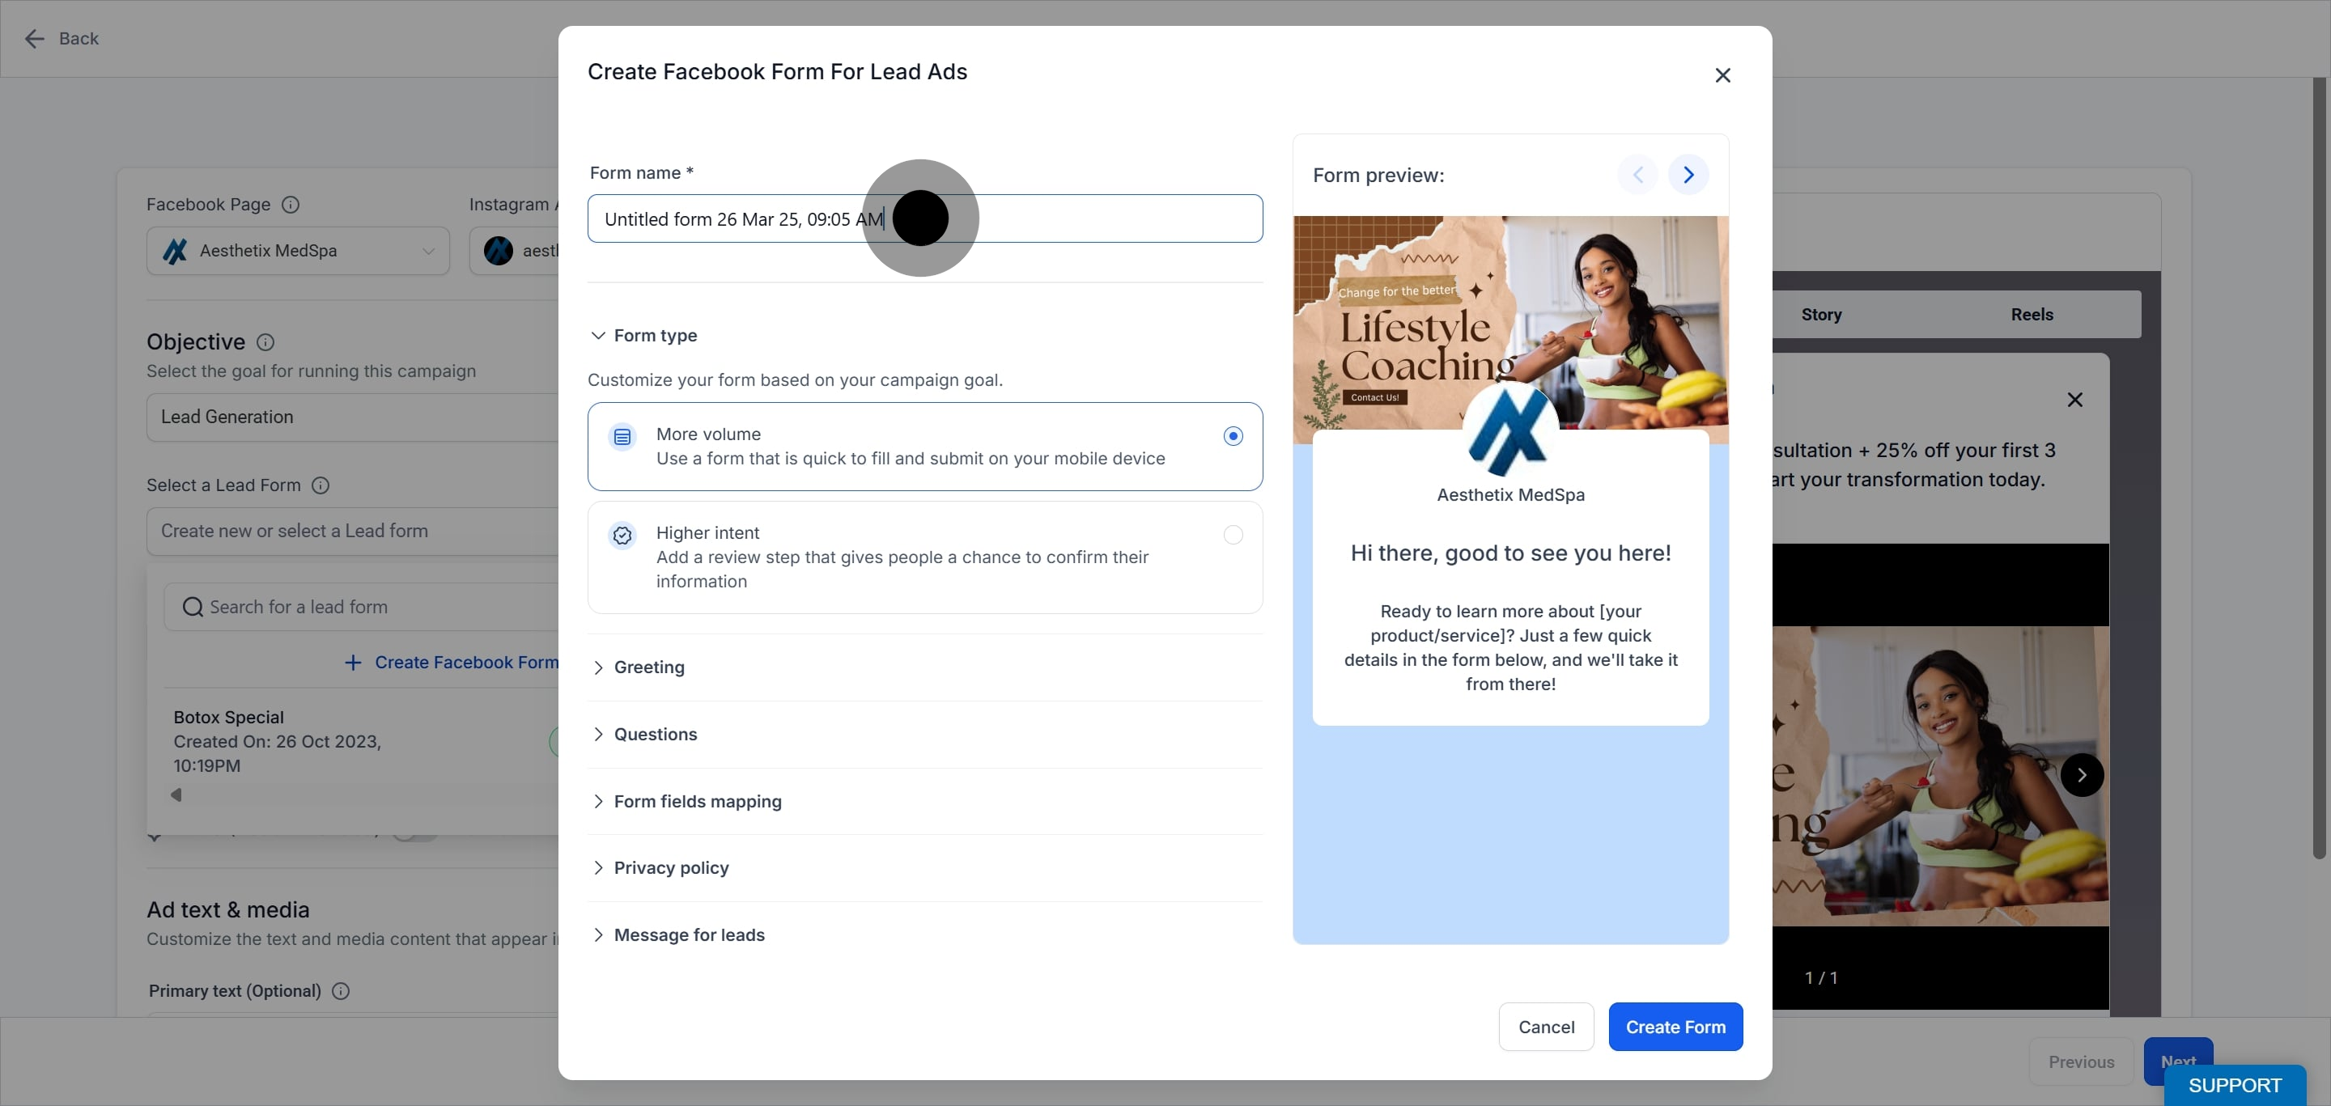The height and width of the screenshot is (1106, 2331).
Task: Close the ad preview card
Action: [2075, 400]
